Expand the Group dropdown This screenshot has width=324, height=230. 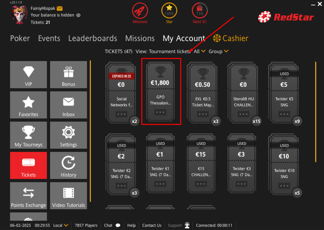pyautogui.click(x=218, y=51)
